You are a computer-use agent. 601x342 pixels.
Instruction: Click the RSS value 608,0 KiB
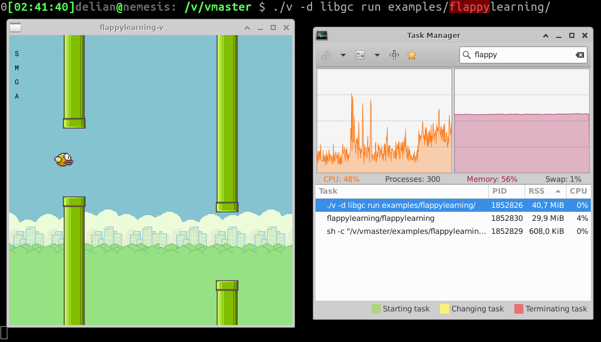(547, 232)
